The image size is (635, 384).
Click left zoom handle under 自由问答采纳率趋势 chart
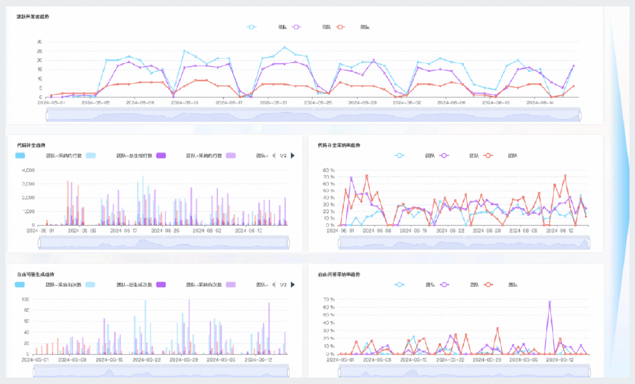(x=339, y=373)
